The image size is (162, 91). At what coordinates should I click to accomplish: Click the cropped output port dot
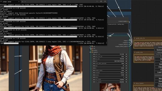pyautogui.click(x=128, y=42)
